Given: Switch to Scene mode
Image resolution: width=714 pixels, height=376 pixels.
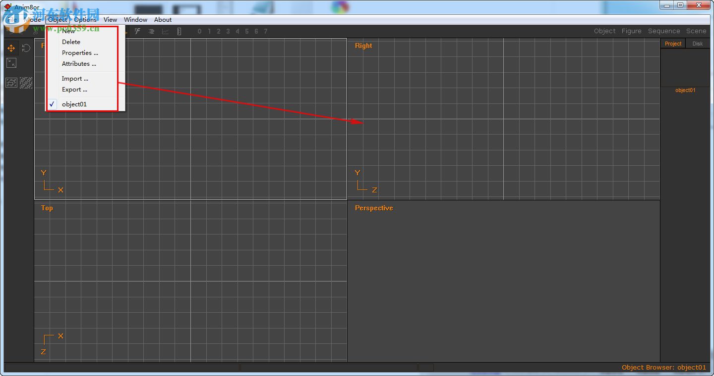Looking at the screenshot, I should 696,31.
